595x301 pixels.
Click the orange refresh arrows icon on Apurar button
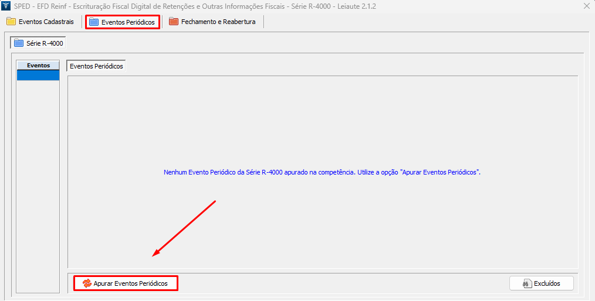(x=87, y=283)
